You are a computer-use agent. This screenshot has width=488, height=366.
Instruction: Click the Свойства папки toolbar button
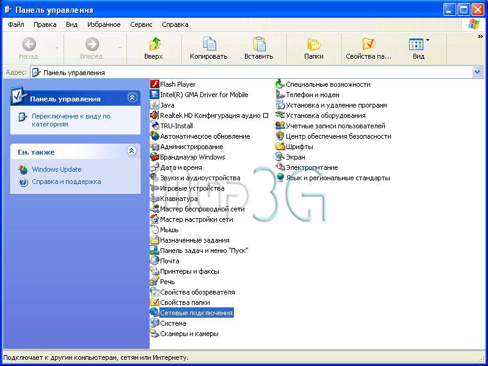pos(369,48)
